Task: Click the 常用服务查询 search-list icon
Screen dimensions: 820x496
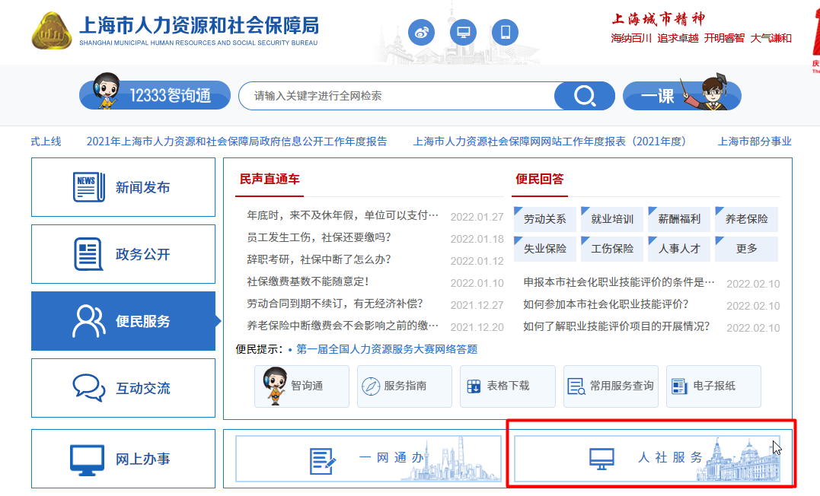Action: [x=576, y=386]
